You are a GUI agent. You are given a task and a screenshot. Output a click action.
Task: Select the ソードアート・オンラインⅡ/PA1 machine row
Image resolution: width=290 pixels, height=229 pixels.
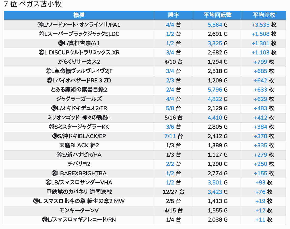(x=145, y=25)
